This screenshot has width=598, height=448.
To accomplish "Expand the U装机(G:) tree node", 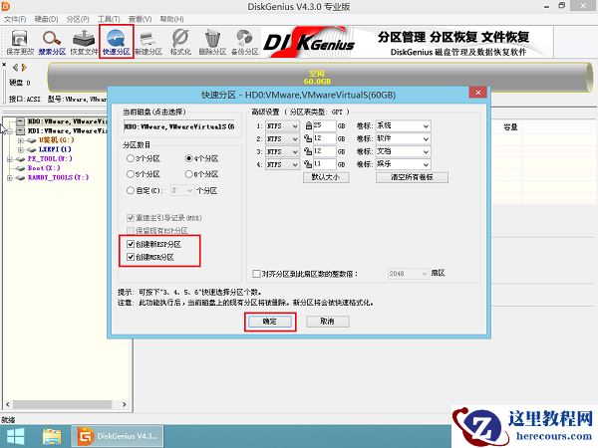I will [21, 140].
